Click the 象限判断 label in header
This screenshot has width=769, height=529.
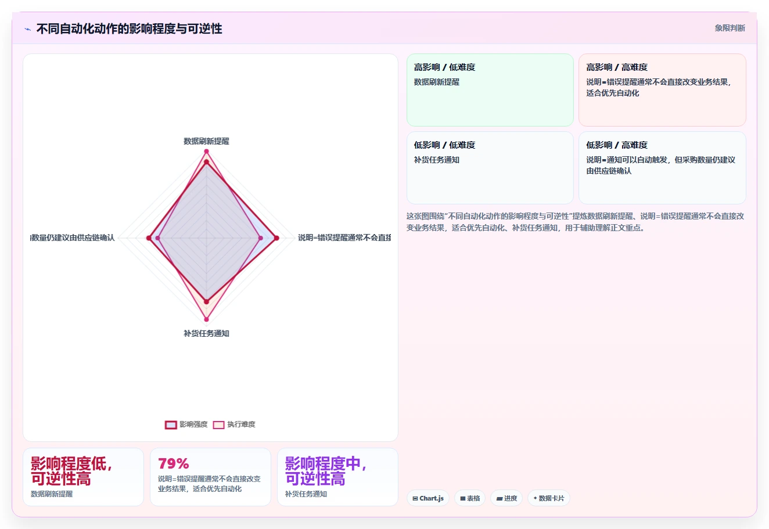tap(730, 28)
